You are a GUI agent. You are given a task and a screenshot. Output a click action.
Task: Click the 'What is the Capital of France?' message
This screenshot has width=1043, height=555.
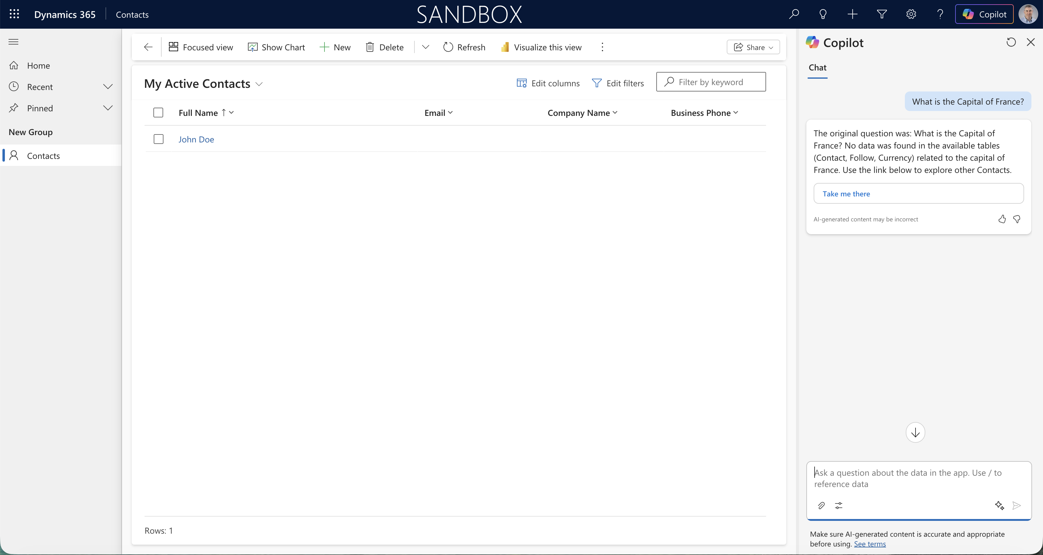pos(968,102)
